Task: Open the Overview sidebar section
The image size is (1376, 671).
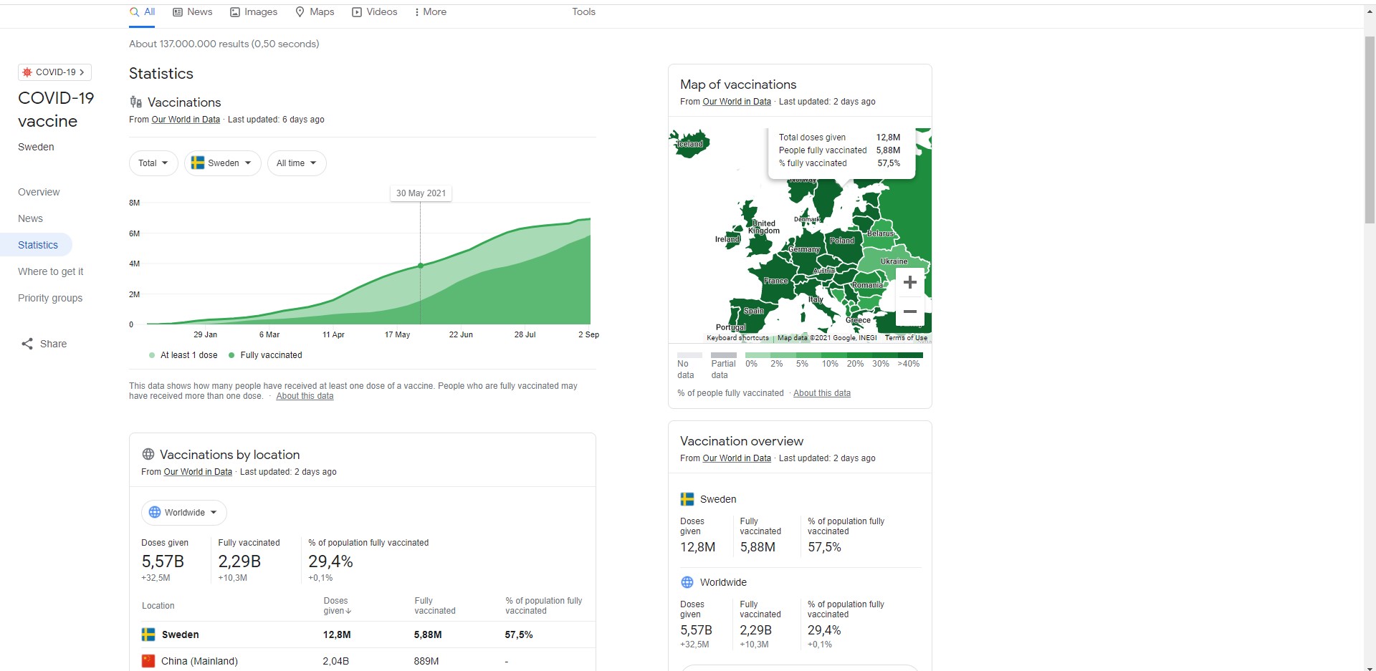Action: point(39,192)
